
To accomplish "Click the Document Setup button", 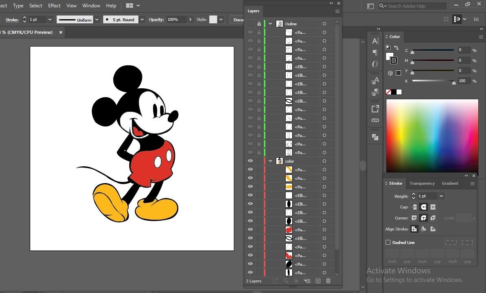I will pyautogui.click(x=237, y=20).
